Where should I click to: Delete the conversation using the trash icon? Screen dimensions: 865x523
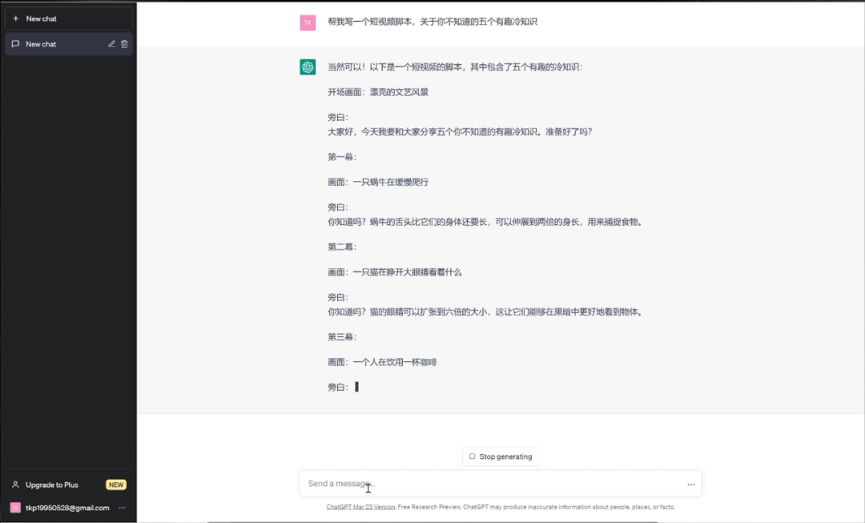[x=124, y=44]
